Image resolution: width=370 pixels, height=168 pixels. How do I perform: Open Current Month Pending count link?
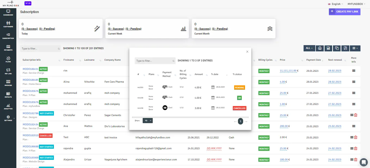pyautogui.click(x=220, y=29)
